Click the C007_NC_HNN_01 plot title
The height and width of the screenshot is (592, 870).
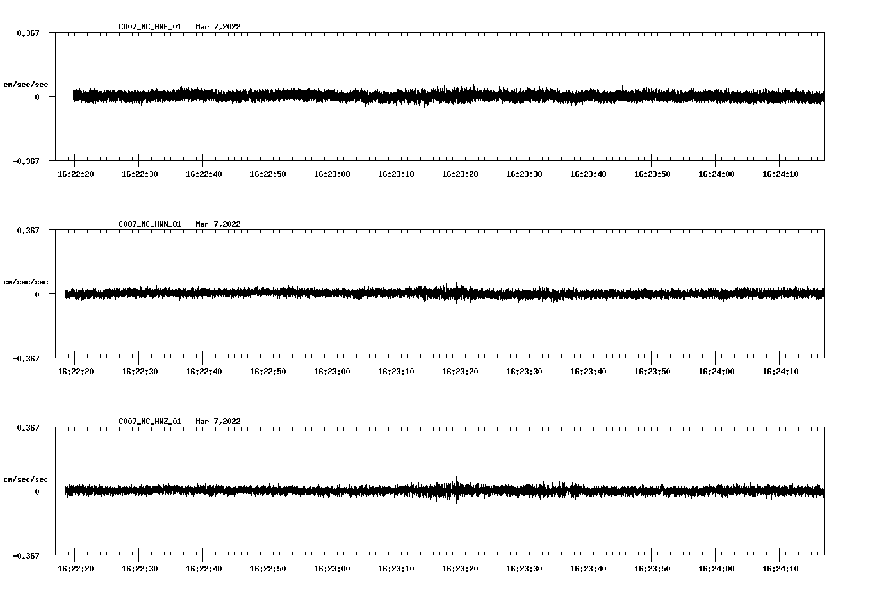[x=150, y=224]
